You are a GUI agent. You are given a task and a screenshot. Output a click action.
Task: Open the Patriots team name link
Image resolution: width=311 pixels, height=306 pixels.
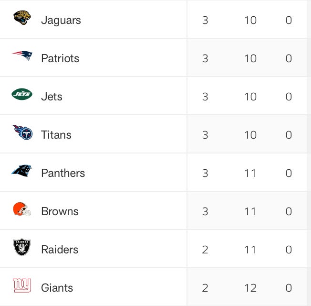coord(60,58)
